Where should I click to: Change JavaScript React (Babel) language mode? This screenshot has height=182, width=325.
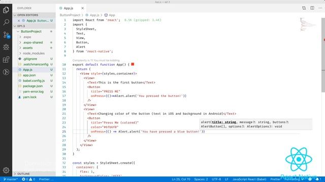(249, 179)
